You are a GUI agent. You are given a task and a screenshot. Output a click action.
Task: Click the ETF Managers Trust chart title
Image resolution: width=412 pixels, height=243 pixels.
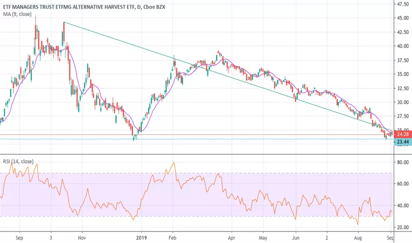(x=84, y=7)
